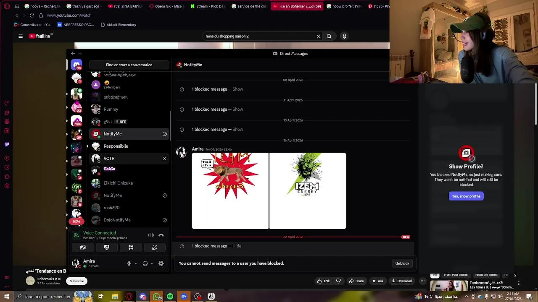
Task: Search with voice microphone on YouTube
Action: (x=344, y=36)
